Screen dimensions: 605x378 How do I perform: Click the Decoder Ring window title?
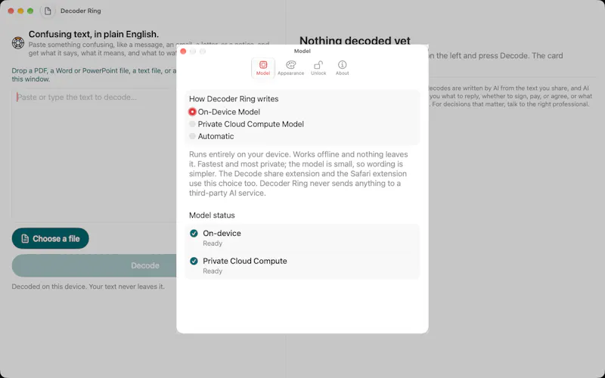(81, 11)
